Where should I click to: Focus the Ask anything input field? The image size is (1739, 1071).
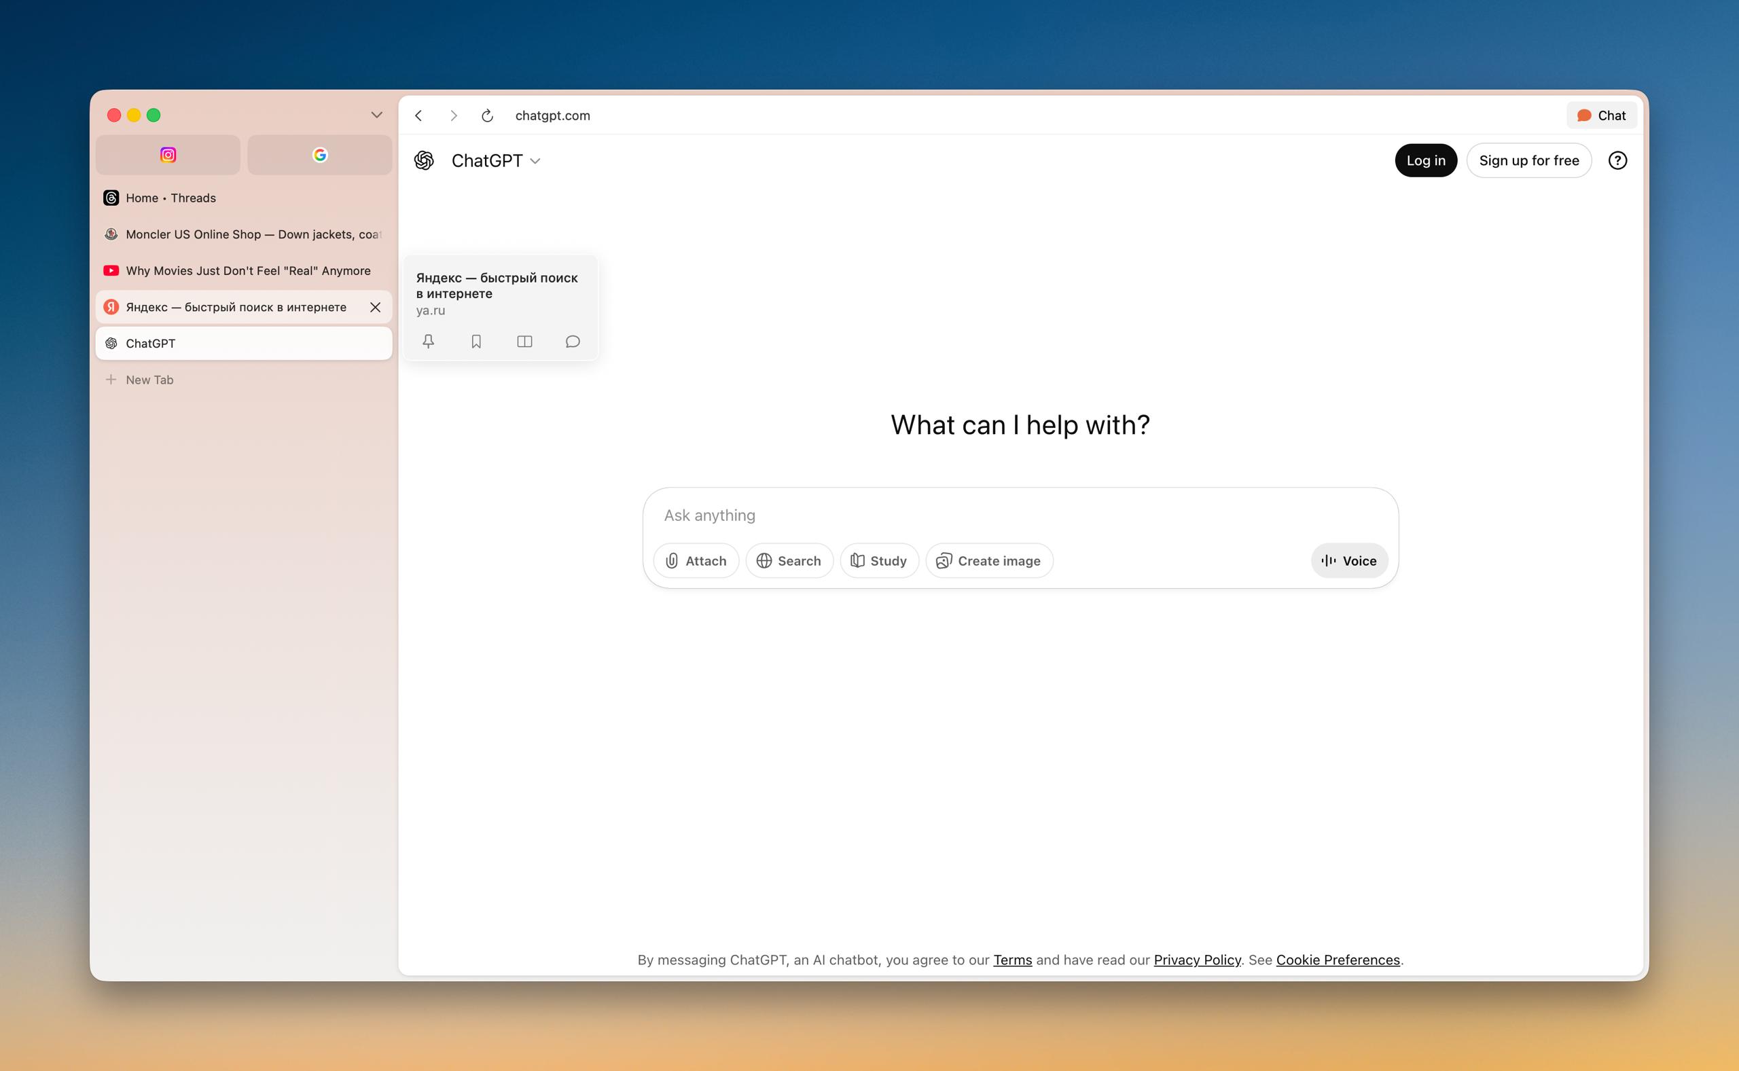[x=1020, y=515]
